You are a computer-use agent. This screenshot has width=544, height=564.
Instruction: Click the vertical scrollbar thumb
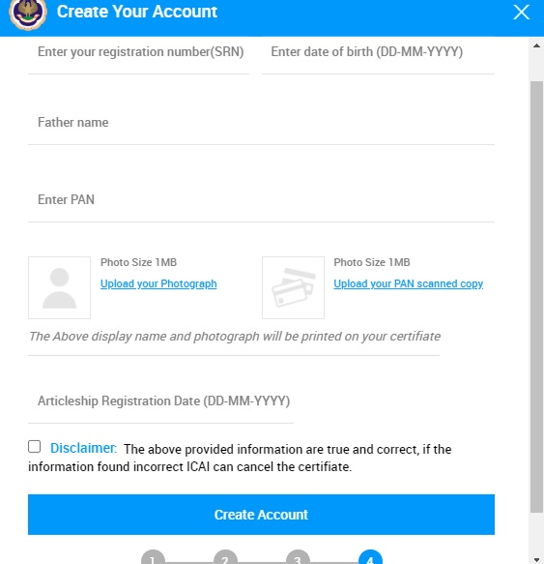[x=537, y=297]
